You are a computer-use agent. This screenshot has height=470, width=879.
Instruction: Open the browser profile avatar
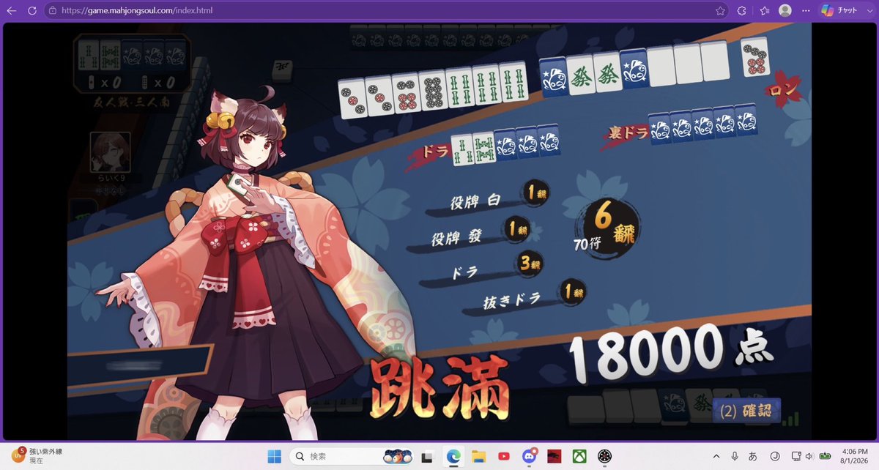(x=785, y=10)
